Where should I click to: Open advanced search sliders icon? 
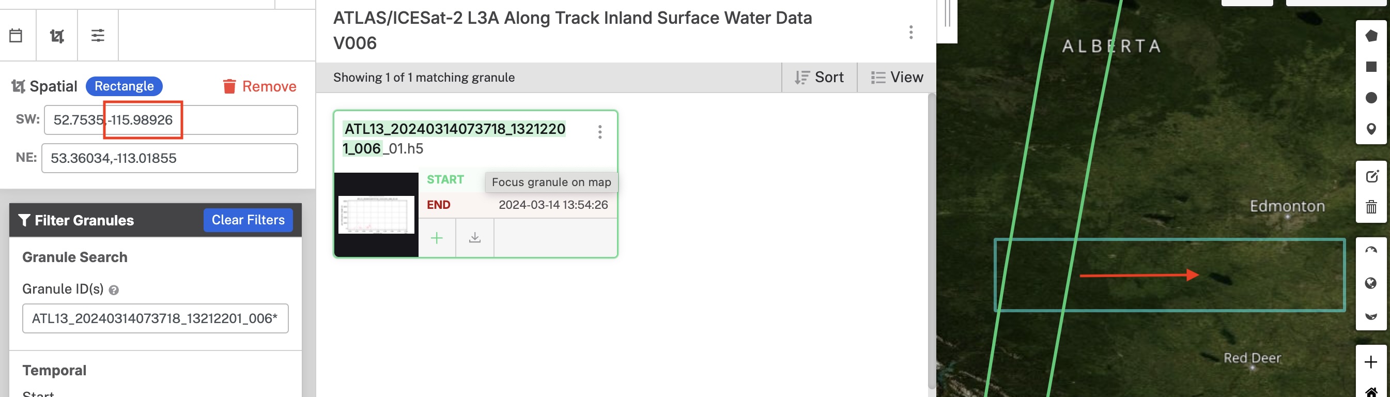point(98,36)
